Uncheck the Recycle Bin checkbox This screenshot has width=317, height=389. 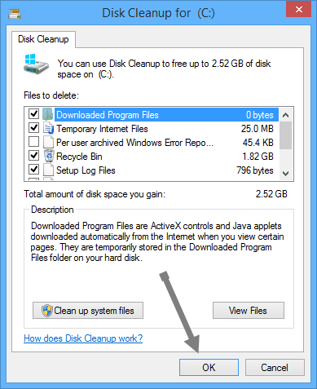(x=33, y=156)
